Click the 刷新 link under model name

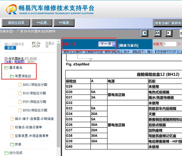(31, 62)
